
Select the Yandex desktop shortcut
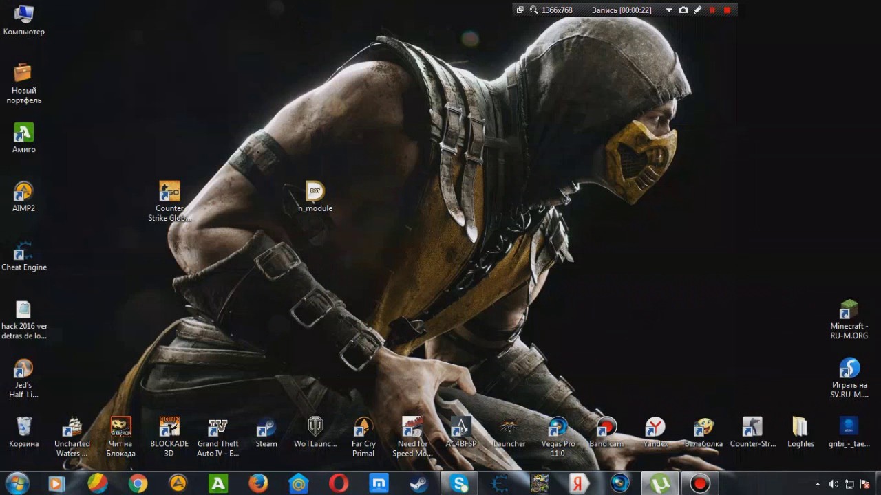pyautogui.click(x=655, y=432)
